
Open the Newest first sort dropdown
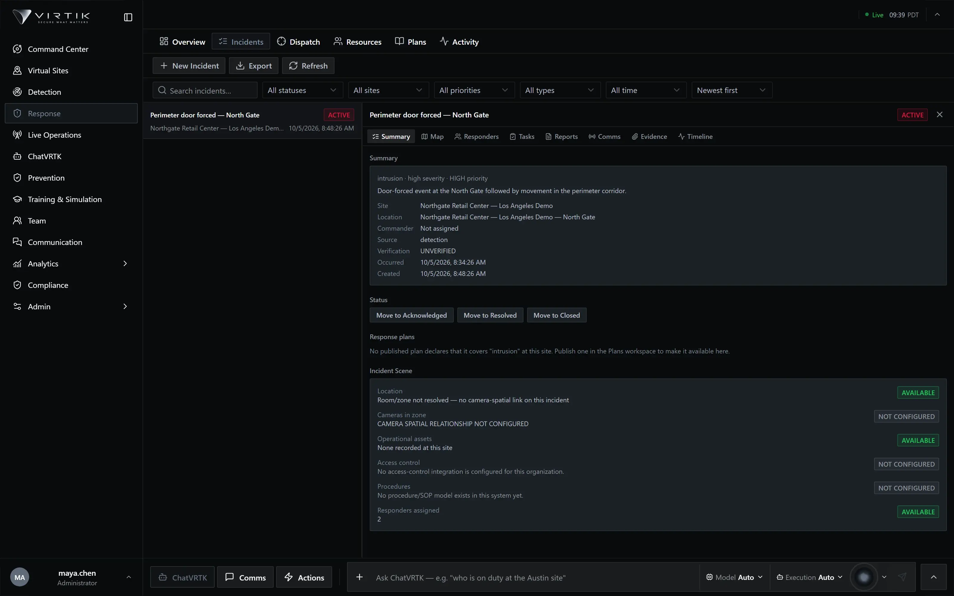coord(732,90)
